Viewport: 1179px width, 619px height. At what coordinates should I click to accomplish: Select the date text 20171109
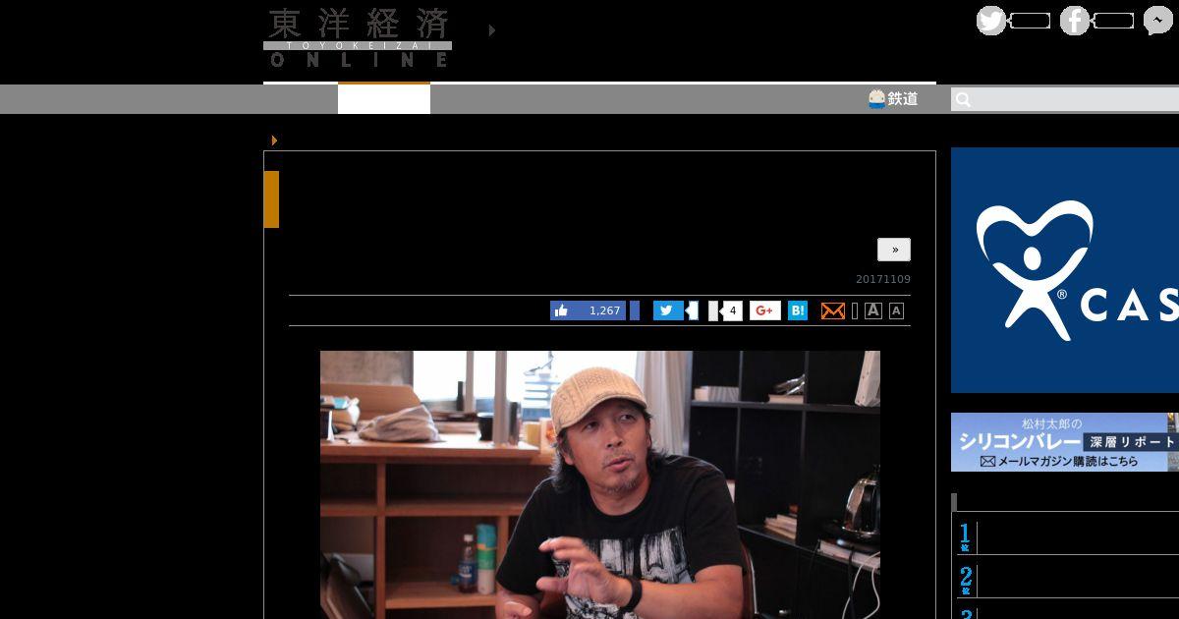tap(883, 279)
